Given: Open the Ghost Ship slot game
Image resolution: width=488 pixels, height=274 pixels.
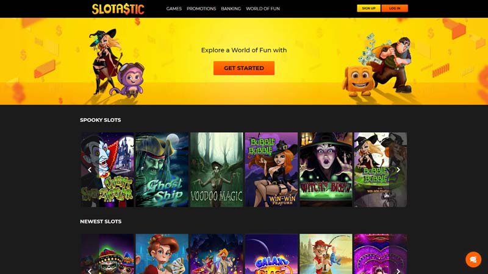Looking at the screenshot, I should [x=162, y=170].
